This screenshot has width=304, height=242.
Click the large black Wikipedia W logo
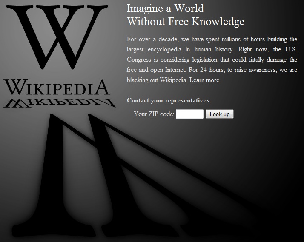(x=57, y=37)
